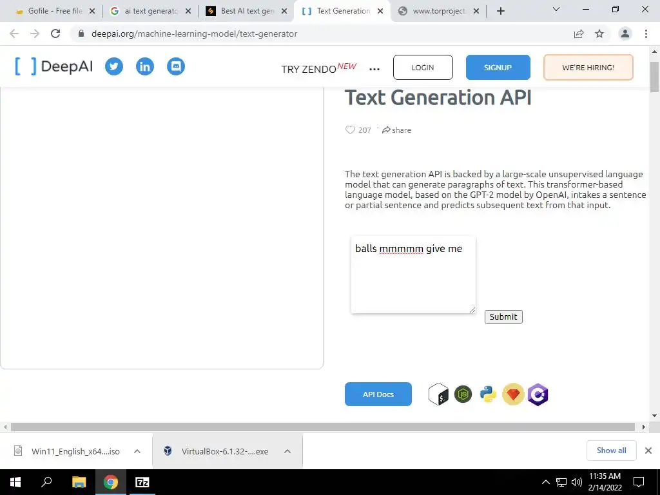
Task: Switch to ai text generator Google tab
Action: 151,11
